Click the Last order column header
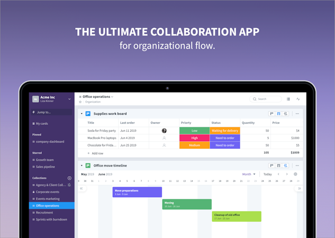The width and height of the screenshot is (335, 238). coord(128,123)
